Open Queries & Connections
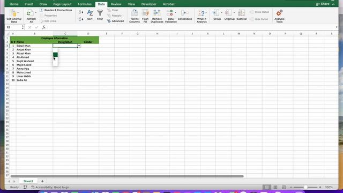Image resolution: width=343 pixels, height=193 pixels. (x=56, y=10)
